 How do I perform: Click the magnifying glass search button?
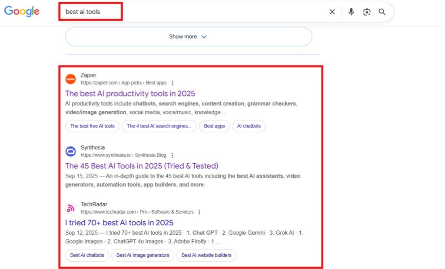click(382, 12)
